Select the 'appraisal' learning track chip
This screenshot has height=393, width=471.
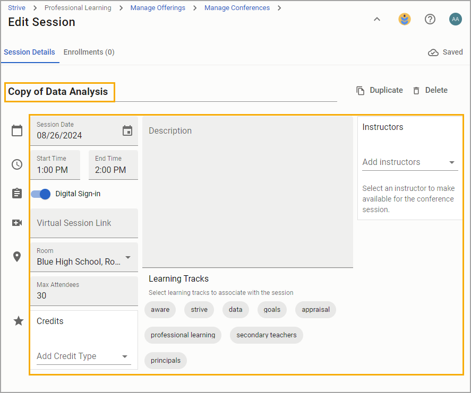[315, 310]
